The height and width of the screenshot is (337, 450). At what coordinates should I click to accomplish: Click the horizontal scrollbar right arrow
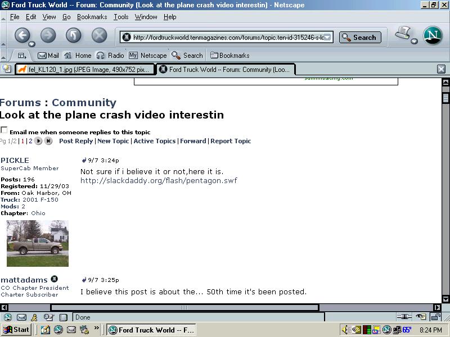tap(437, 307)
